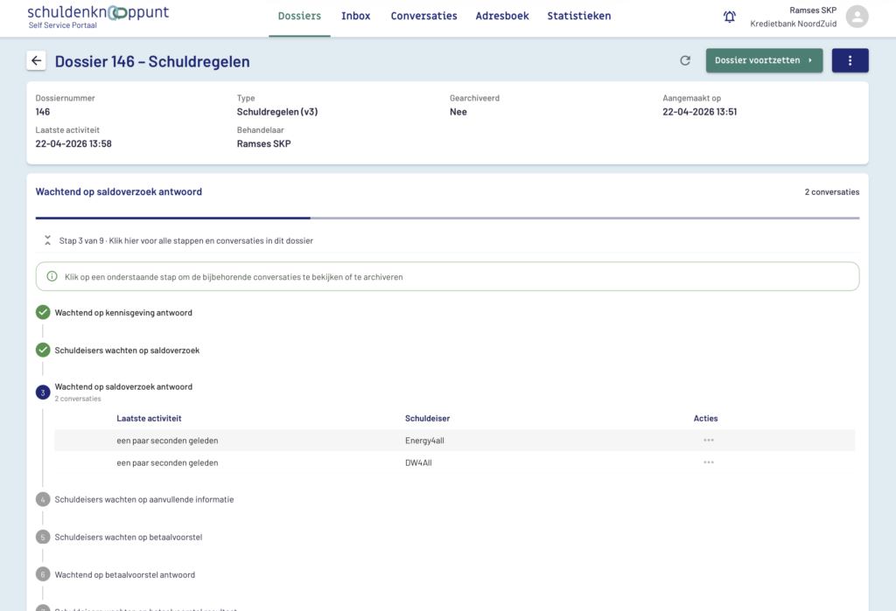The image size is (896, 611).
Task: Click the dossier progress bar
Action: 447,218
